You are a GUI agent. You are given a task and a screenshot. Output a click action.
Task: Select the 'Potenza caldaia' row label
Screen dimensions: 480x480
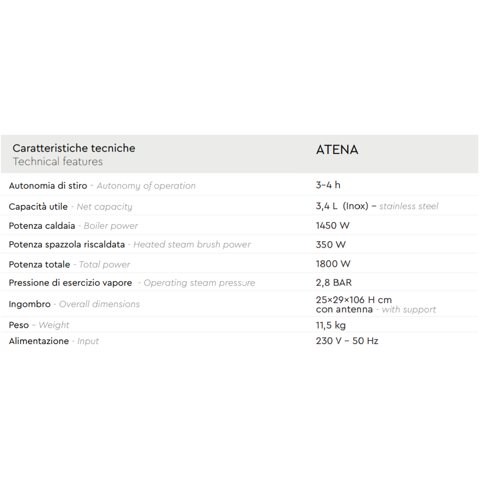[x=42, y=226]
